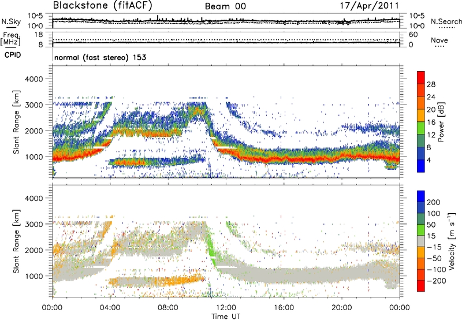Click the 'CPID' label

(x=13, y=55)
